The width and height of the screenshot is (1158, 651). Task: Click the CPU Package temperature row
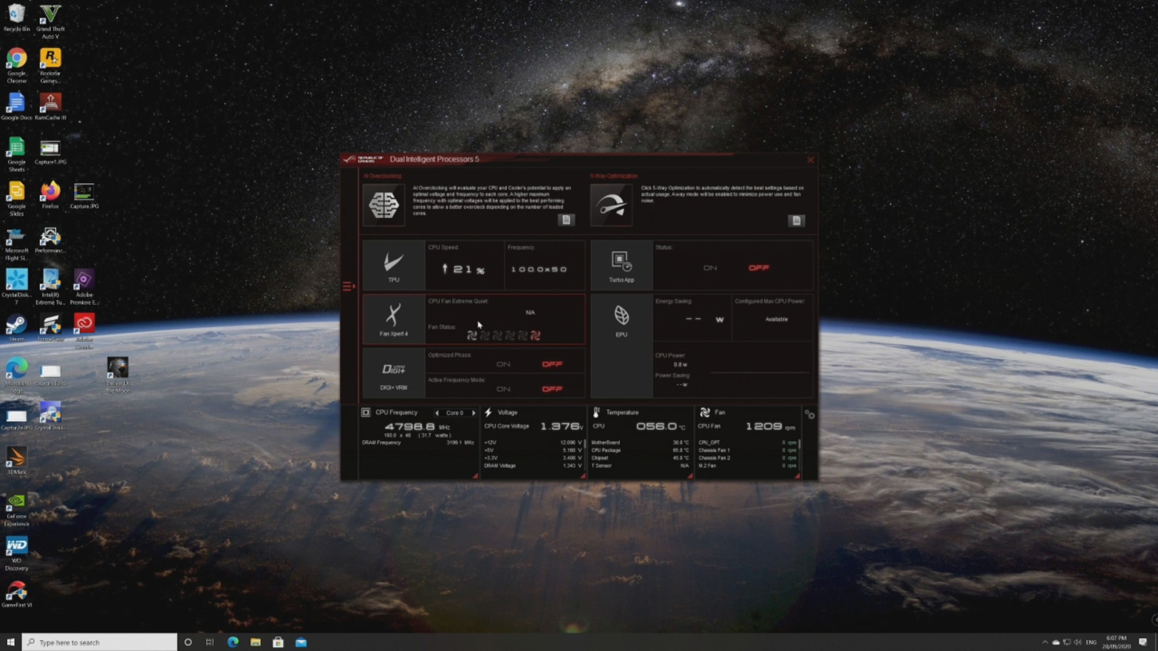640,450
